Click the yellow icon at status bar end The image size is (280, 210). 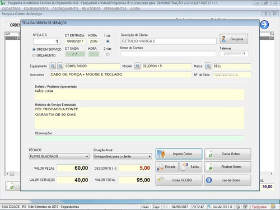click(x=273, y=207)
